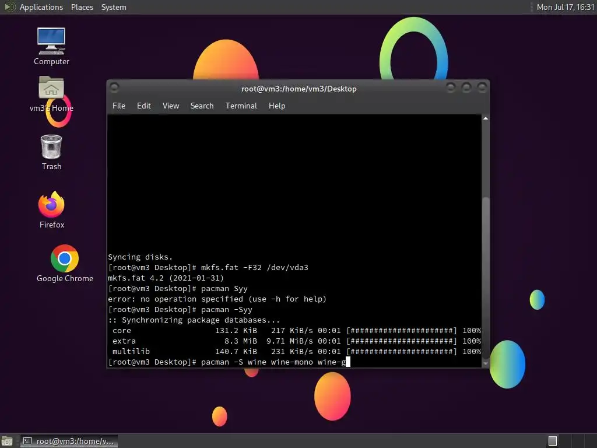The width and height of the screenshot is (597, 448).
Task: Open the terminal View menu
Action: point(171,106)
